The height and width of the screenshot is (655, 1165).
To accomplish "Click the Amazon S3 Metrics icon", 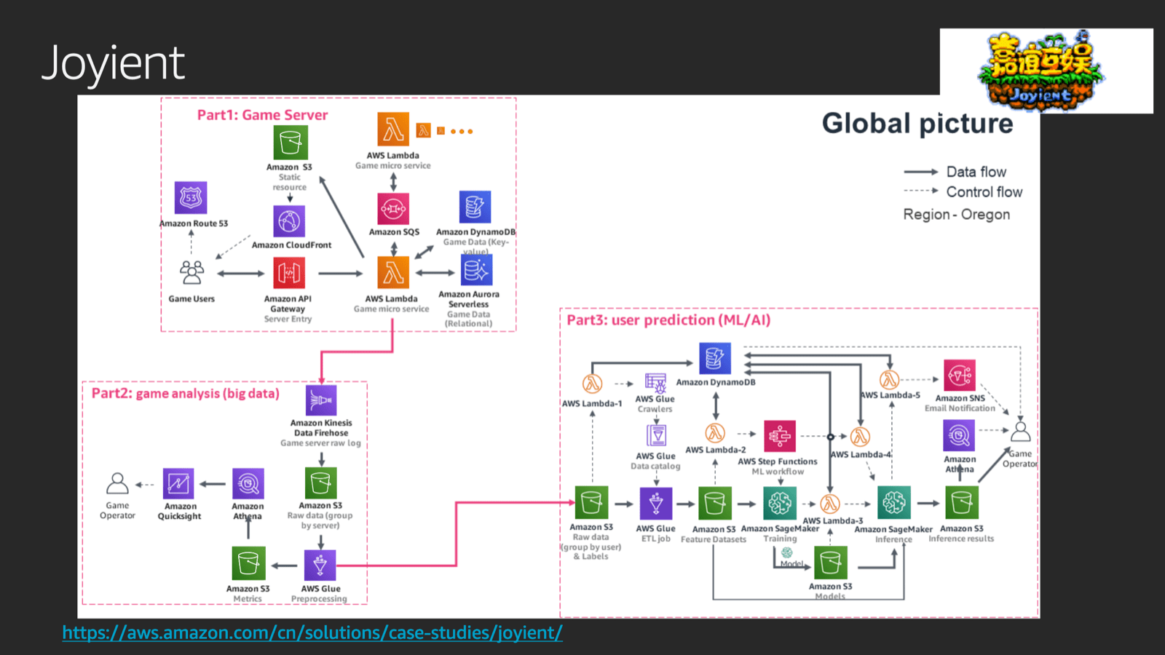I will pos(248,564).
